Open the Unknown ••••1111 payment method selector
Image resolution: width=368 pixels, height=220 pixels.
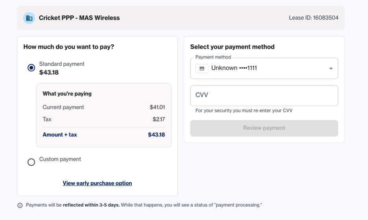(x=264, y=68)
